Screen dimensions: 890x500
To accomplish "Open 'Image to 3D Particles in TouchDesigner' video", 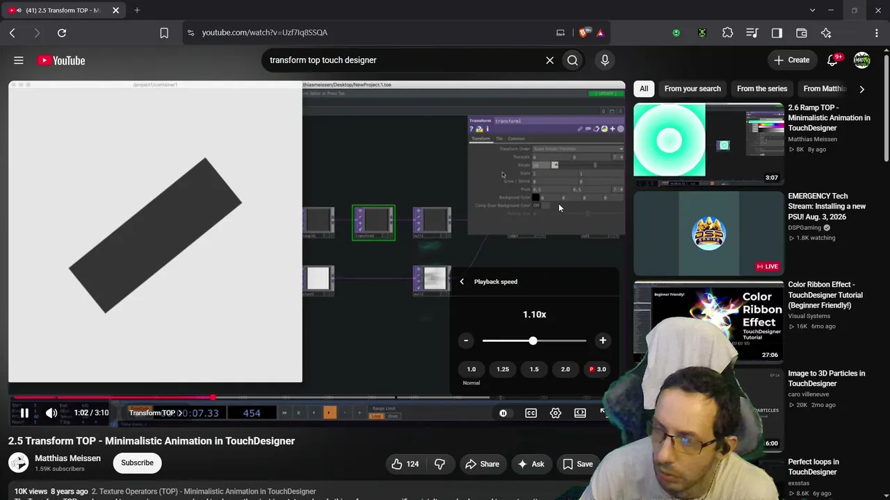I will 826,378.
